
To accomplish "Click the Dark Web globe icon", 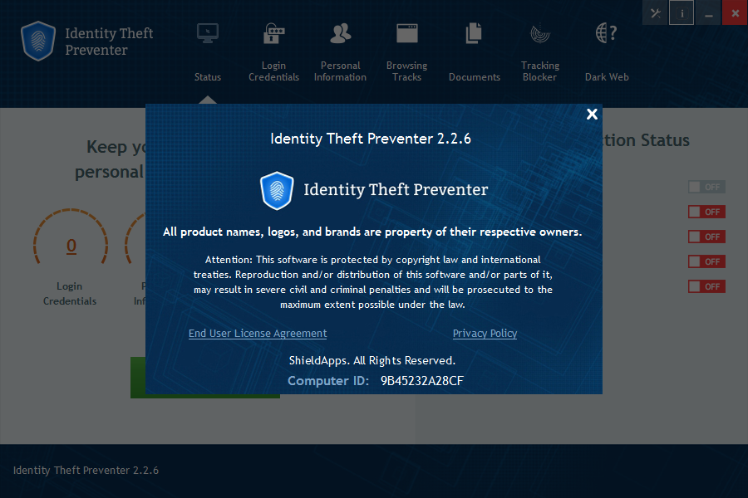I will (607, 33).
